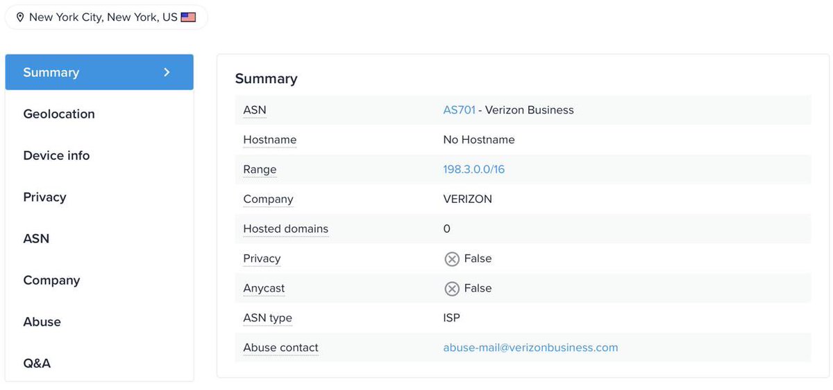Switch to the Privacy sidebar tab

(x=44, y=197)
